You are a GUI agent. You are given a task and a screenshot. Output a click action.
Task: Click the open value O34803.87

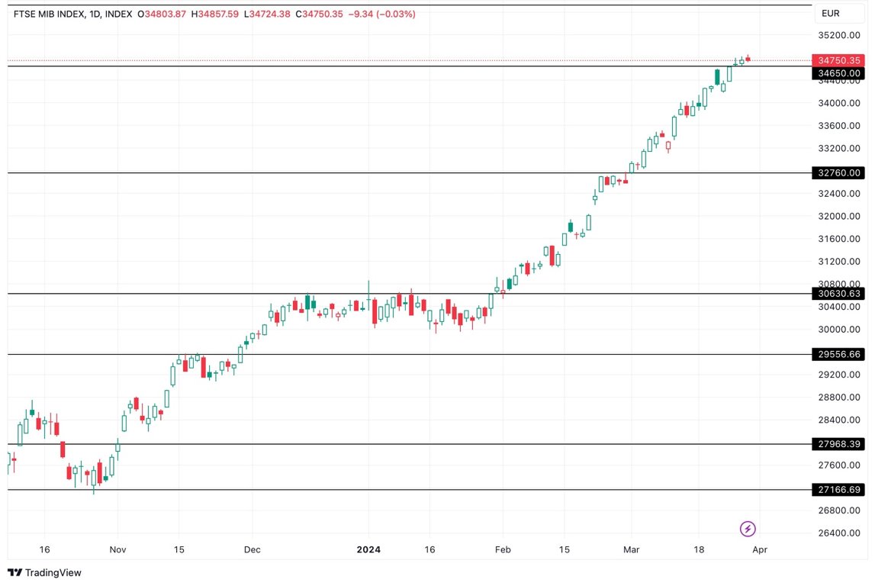pos(161,13)
